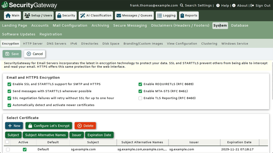Toggle Active checkbox for sg.example.com
Viewport: 273px width, 153px height.
[25, 149]
